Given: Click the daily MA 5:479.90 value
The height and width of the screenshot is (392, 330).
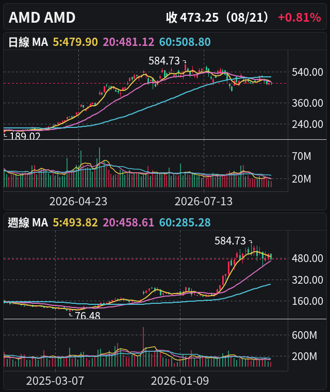Looking at the screenshot, I should click(x=75, y=42).
